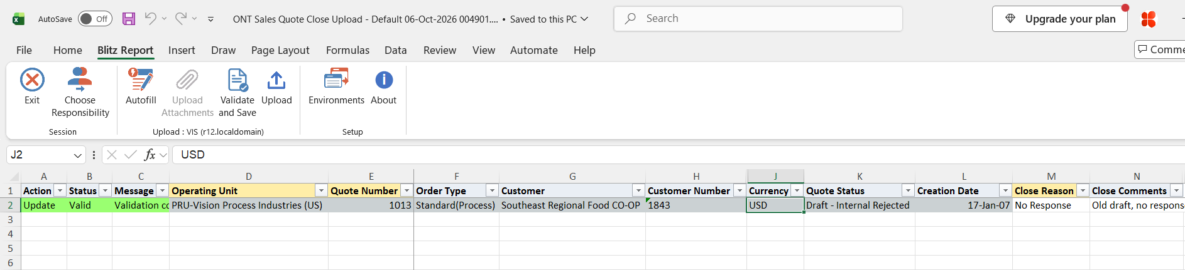Image resolution: width=1185 pixels, height=270 pixels.
Task: Click the Comments button
Action: [x=1160, y=49]
